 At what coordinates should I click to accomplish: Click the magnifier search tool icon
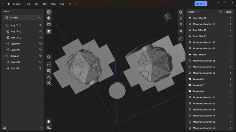tap(49, 57)
